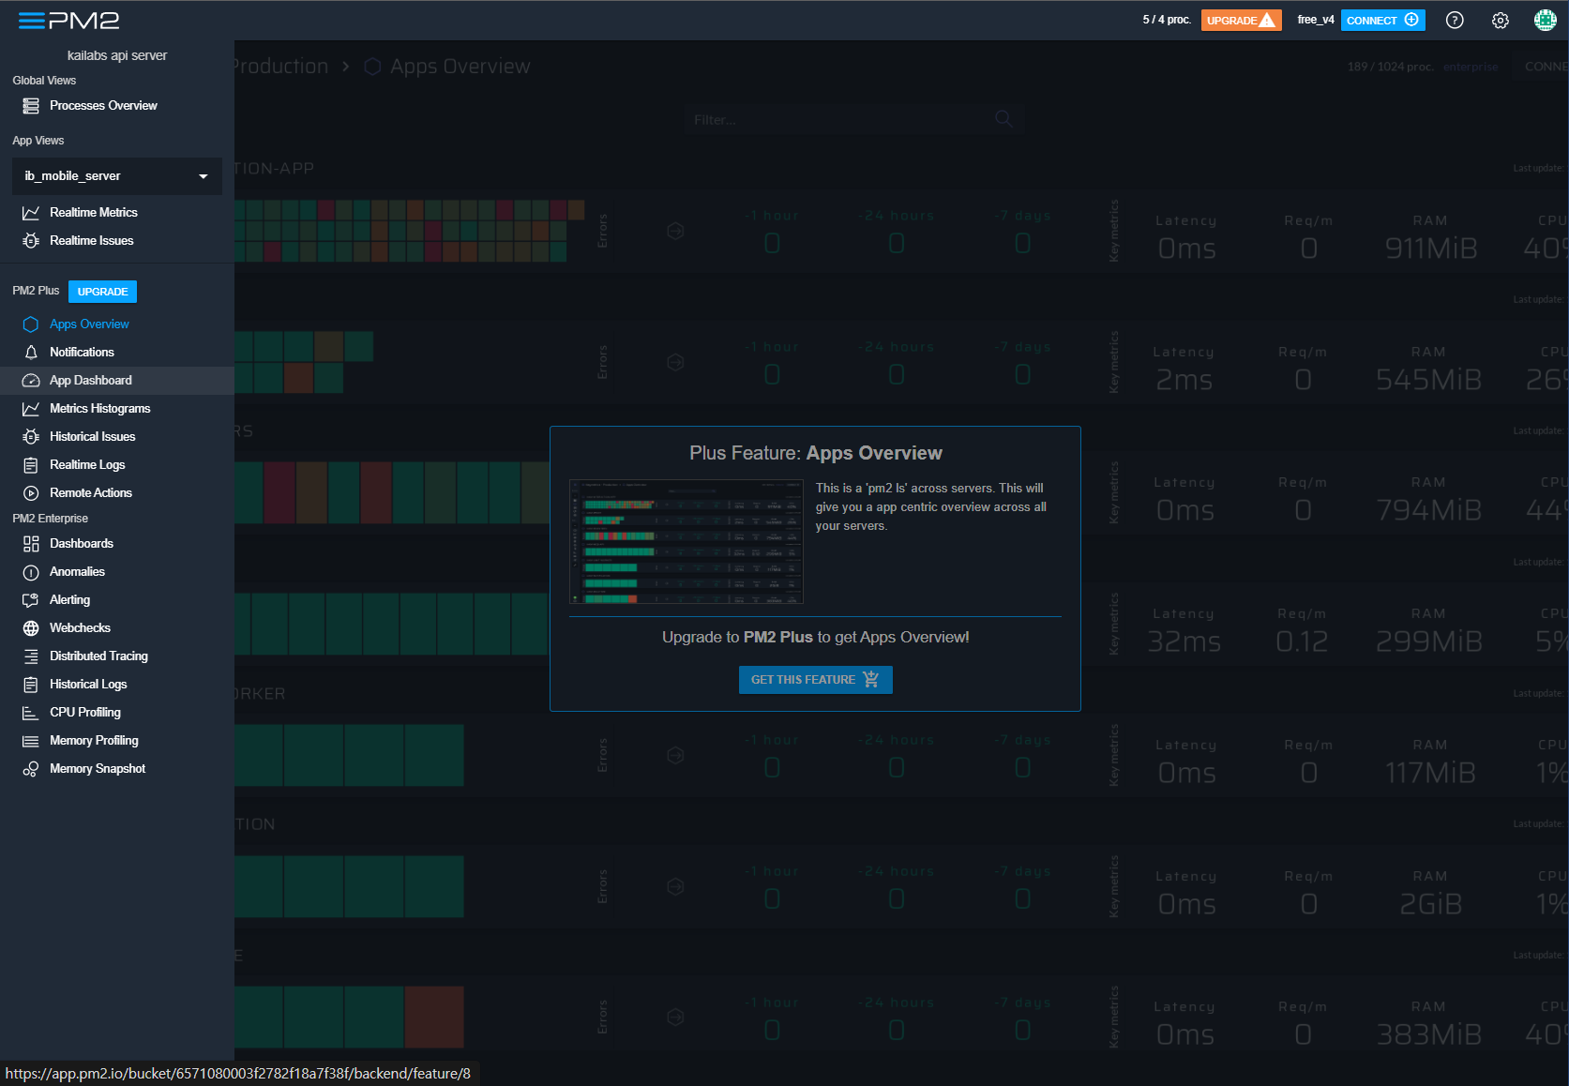Viewport: 1569px width, 1086px height.
Task: Open CPU Profiling page
Action: (x=117, y=713)
